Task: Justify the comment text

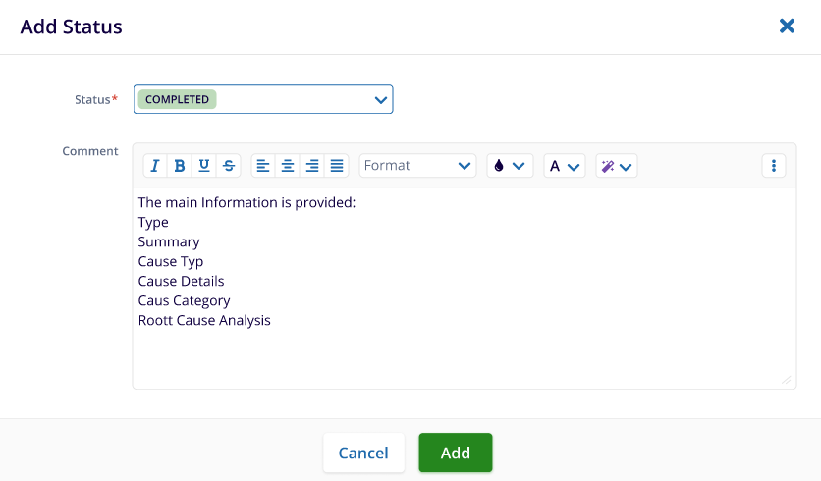Action: pos(337,166)
